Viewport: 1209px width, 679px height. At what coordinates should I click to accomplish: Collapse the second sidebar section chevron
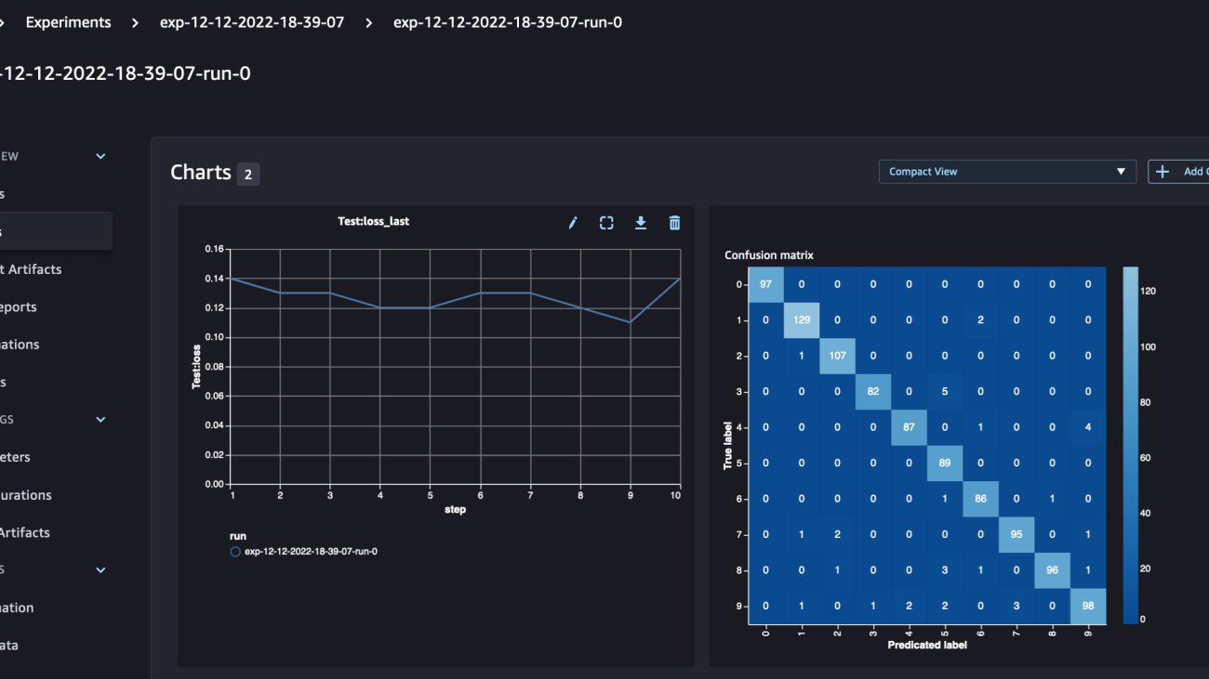100,420
